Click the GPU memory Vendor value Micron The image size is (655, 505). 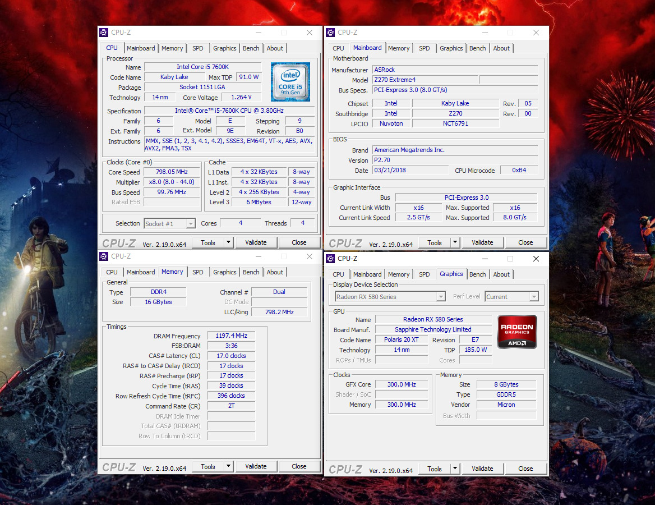click(x=506, y=405)
